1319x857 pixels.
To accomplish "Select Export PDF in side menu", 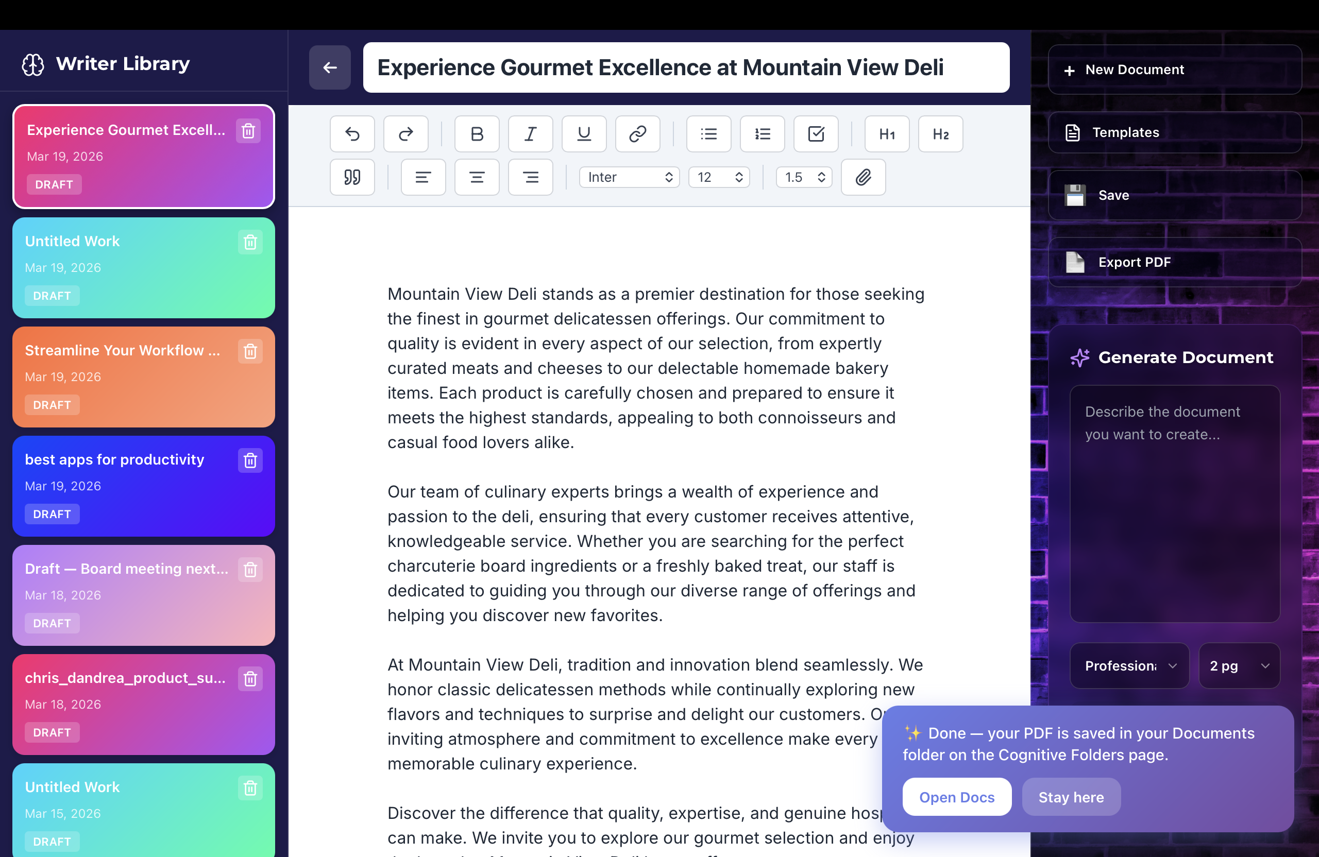I will (x=1174, y=263).
